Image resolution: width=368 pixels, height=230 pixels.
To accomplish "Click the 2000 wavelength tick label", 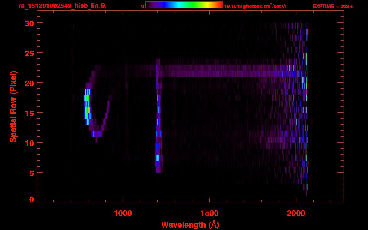I will point(296,213).
